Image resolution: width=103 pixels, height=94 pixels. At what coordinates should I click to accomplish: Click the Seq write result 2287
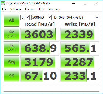[x=80, y=62]
